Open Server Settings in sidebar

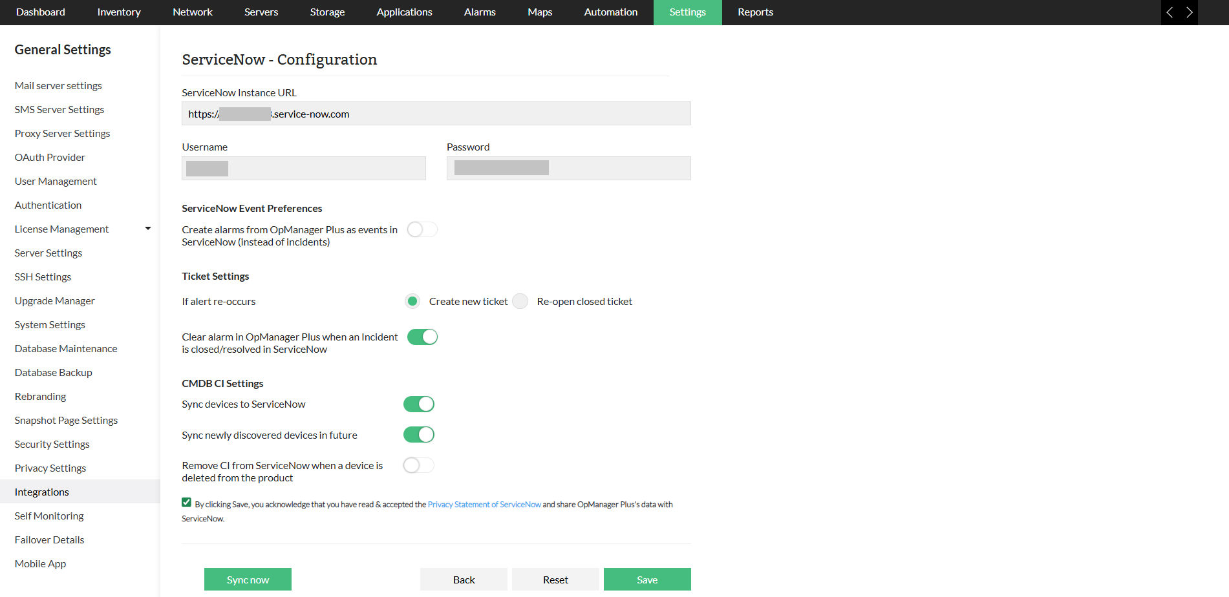pos(48,253)
